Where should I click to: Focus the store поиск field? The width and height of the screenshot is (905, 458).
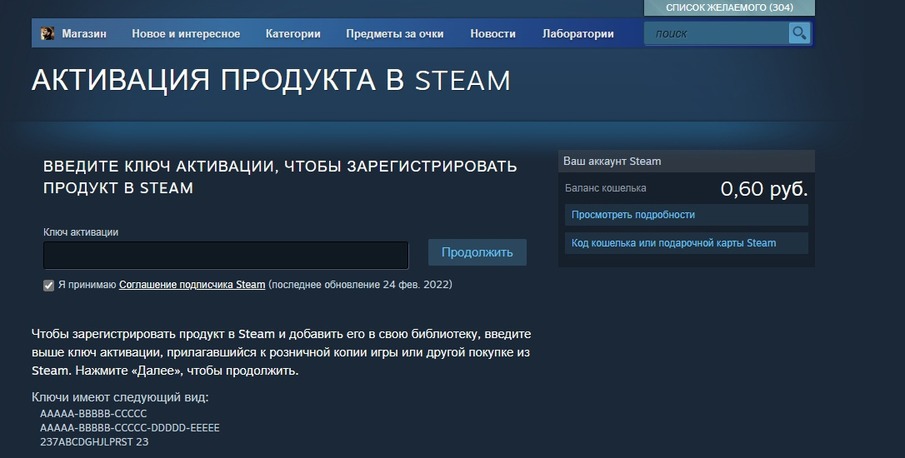717,33
